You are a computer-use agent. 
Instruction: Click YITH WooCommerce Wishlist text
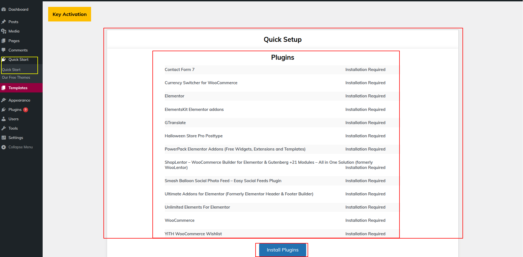[x=193, y=234]
